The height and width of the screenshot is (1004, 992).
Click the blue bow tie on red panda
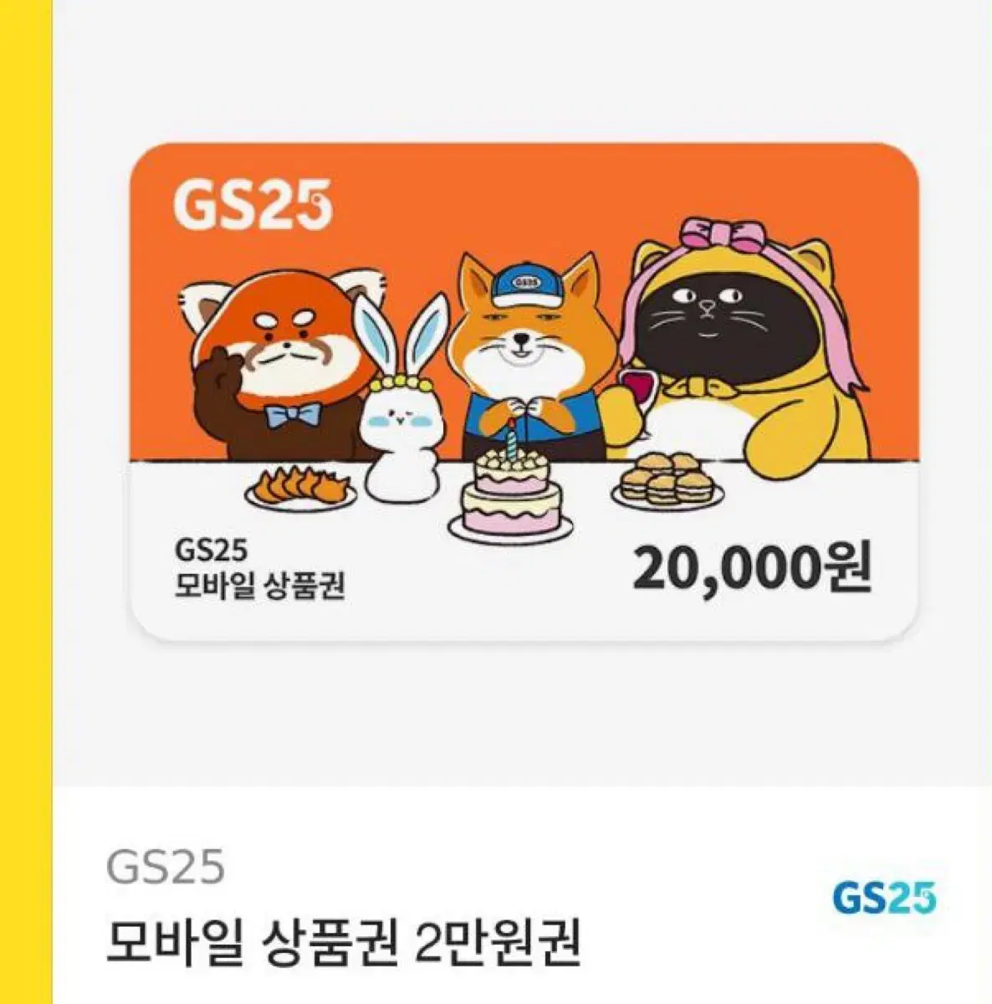pos(294,414)
